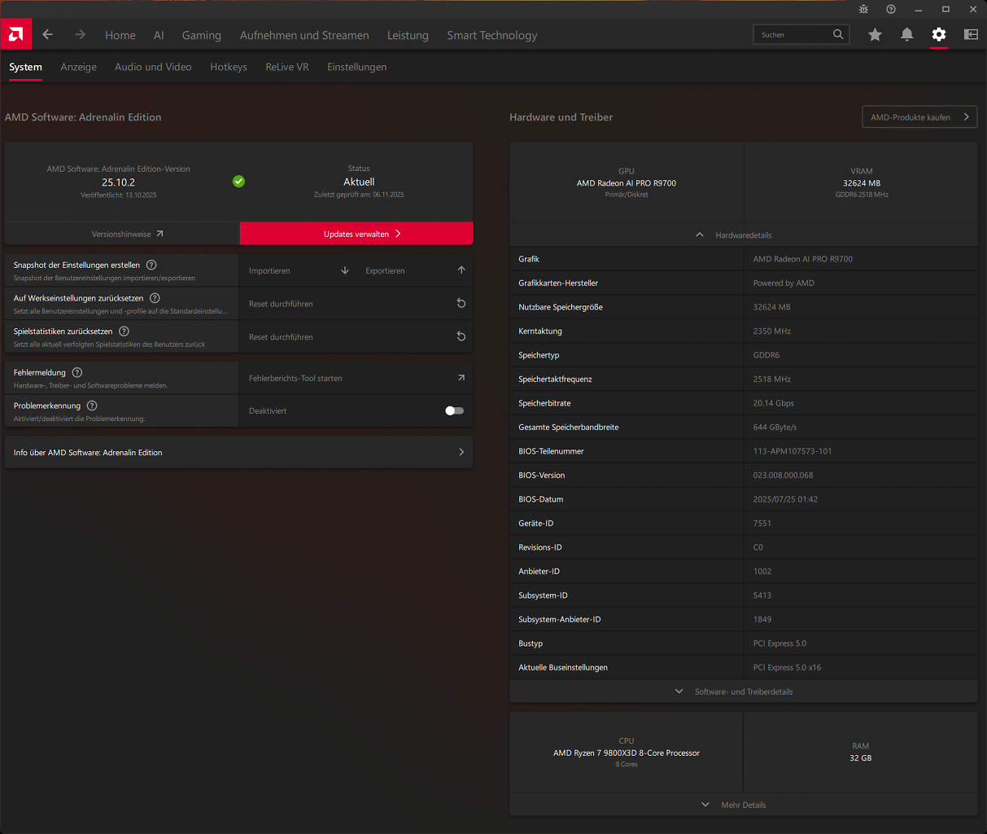The height and width of the screenshot is (834, 987).
Task: Click version number 25.10.2
Action: (119, 182)
